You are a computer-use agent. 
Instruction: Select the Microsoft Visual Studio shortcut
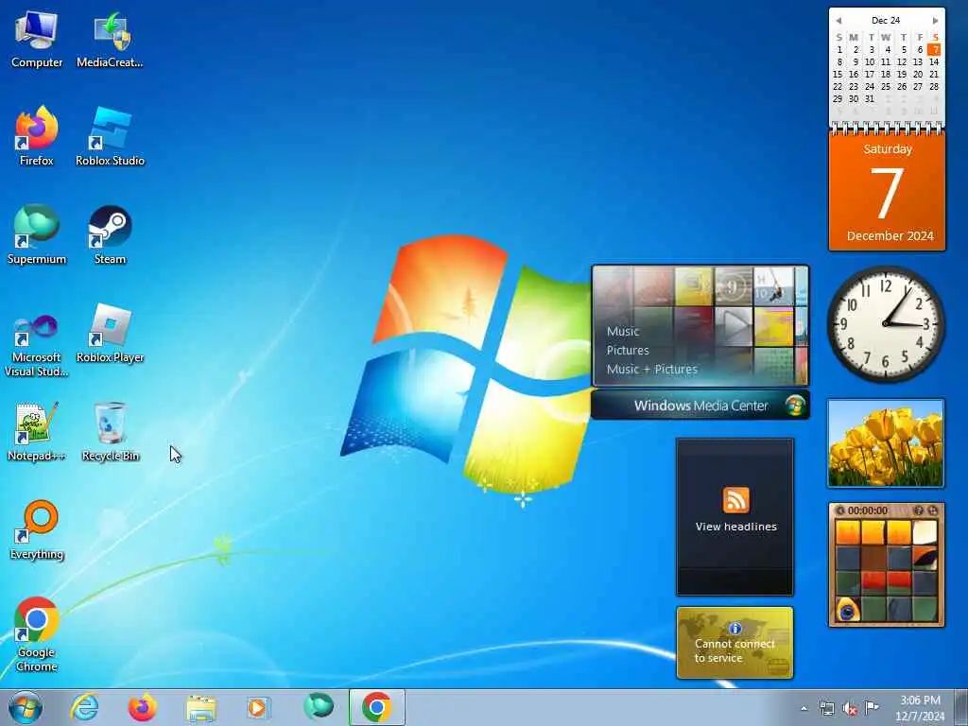pyautogui.click(x=37, y=344)
